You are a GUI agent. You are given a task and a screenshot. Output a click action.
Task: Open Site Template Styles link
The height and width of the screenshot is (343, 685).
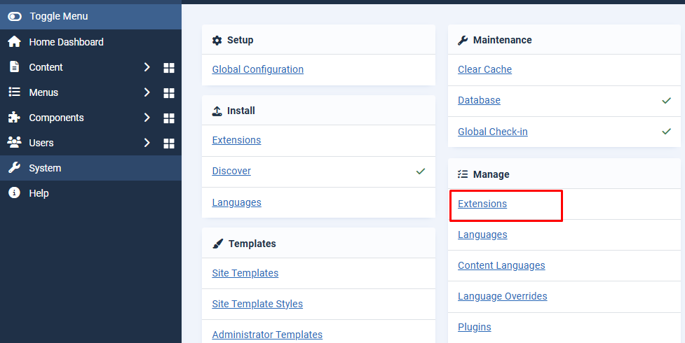pos(257,304)
